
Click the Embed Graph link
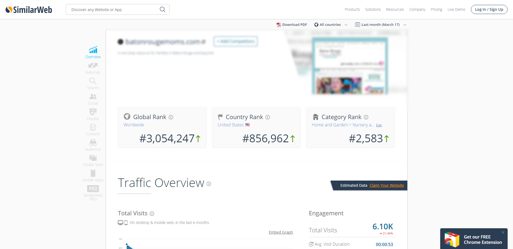coord(281,232)
